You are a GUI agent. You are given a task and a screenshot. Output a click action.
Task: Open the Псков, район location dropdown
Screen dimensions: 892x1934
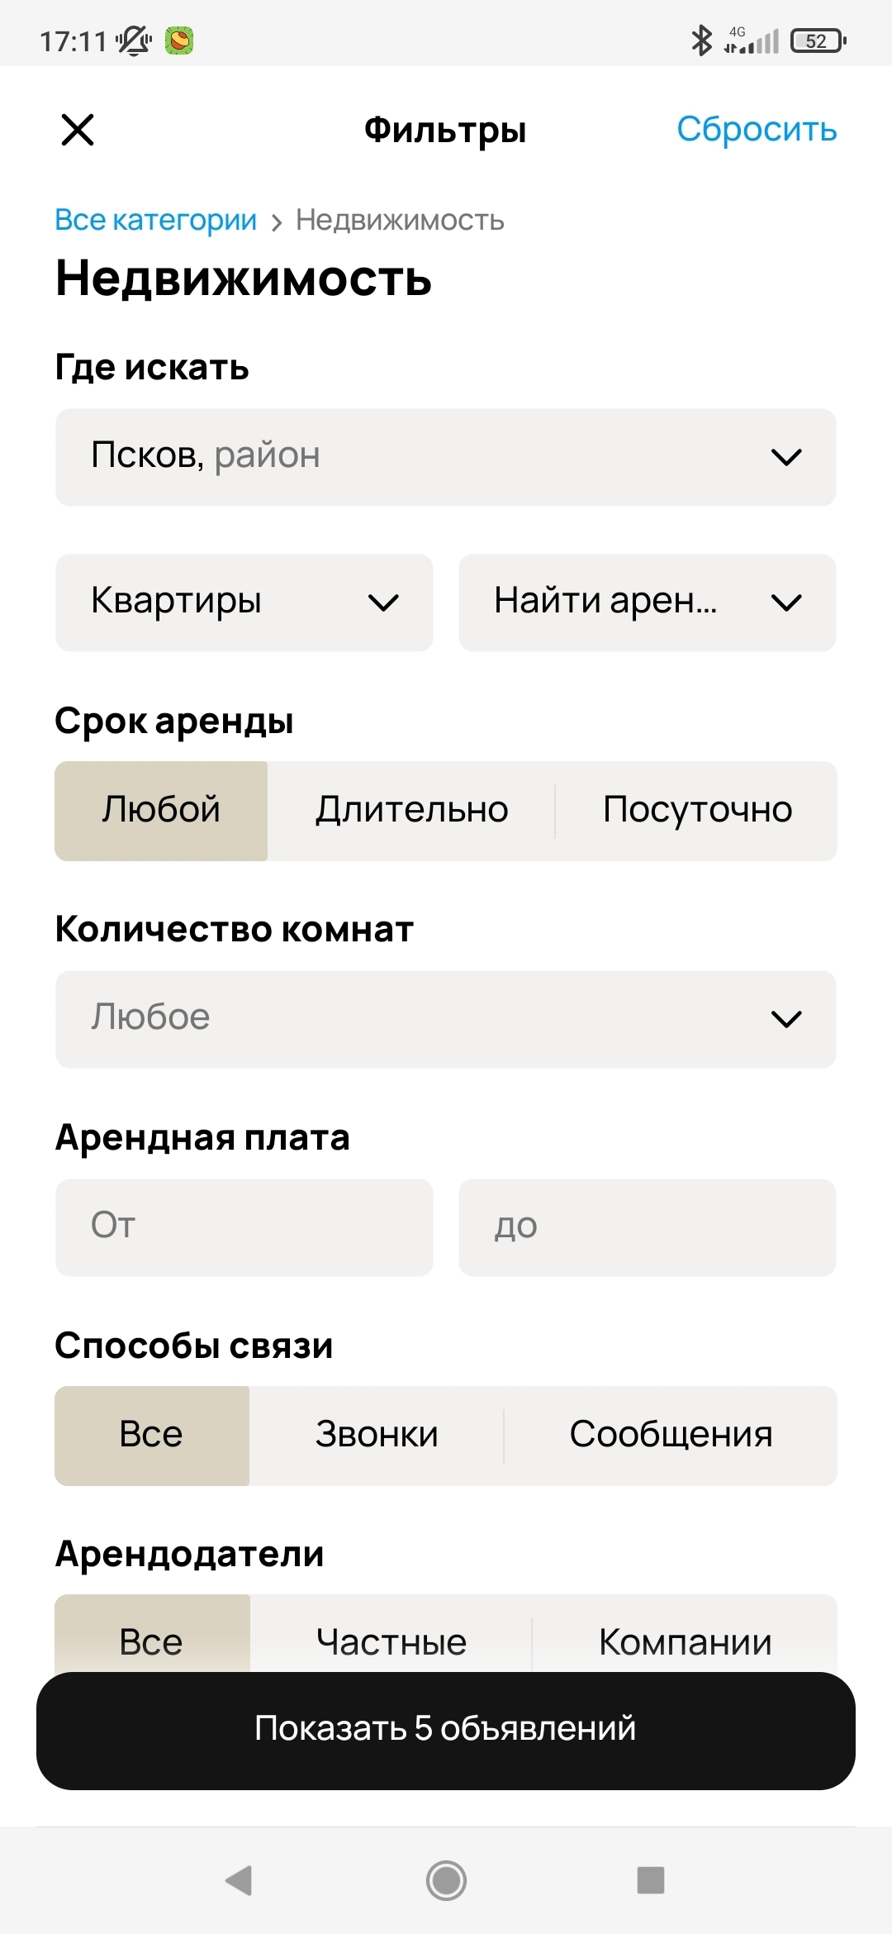coord(446,457)
